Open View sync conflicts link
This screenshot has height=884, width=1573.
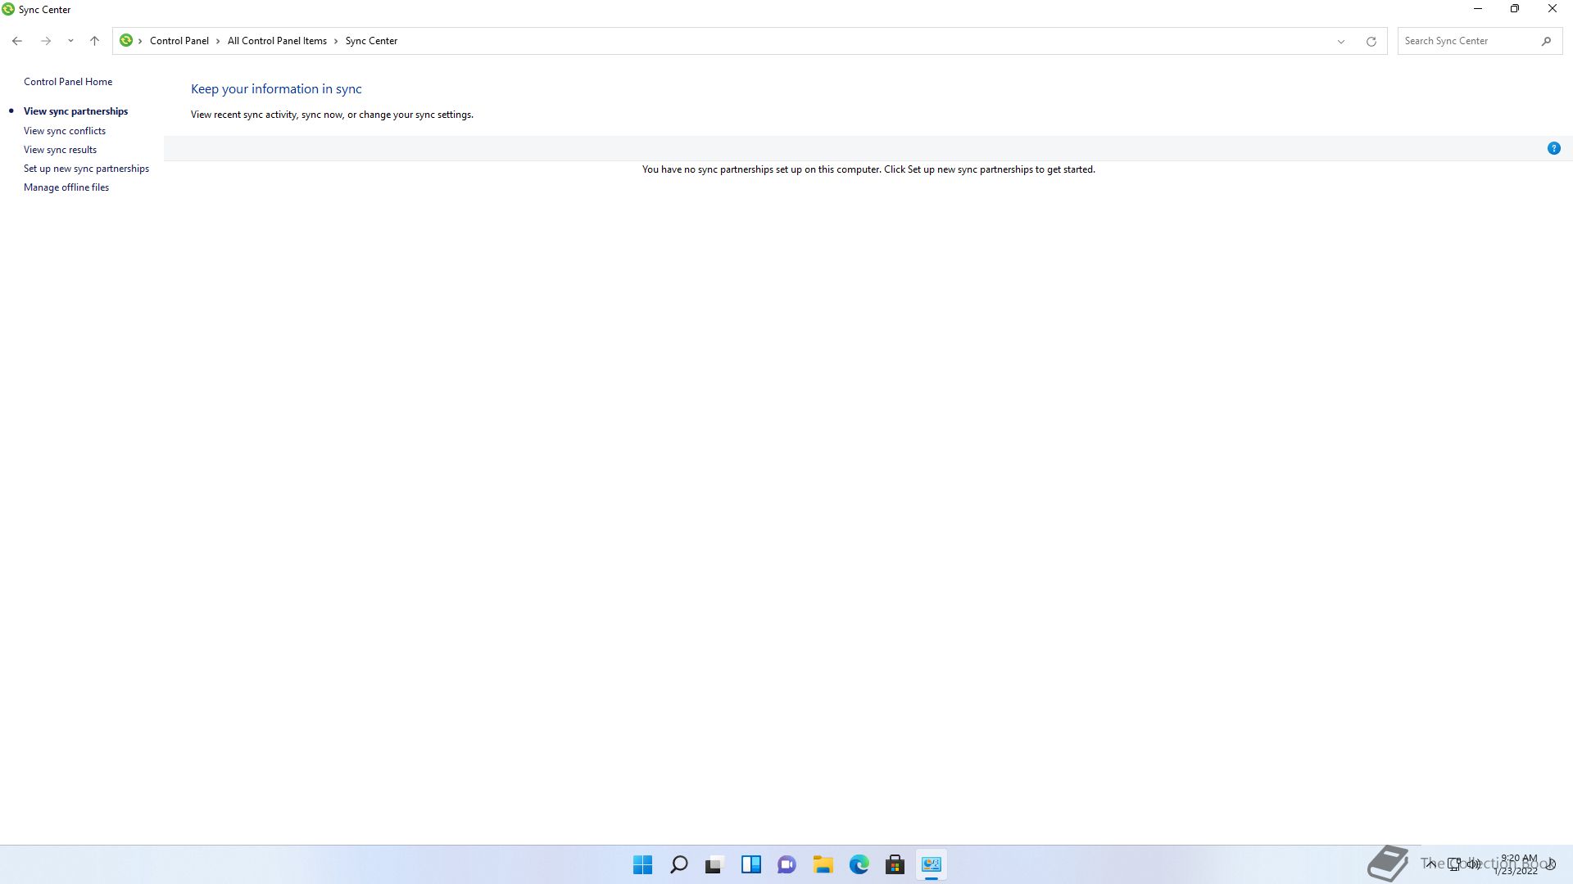[x=65, y=131]
